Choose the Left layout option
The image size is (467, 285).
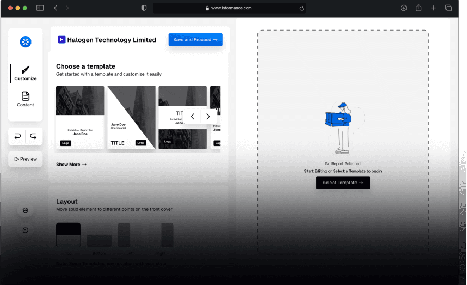pos(130,235)
